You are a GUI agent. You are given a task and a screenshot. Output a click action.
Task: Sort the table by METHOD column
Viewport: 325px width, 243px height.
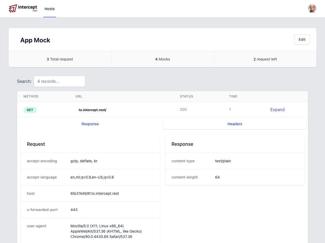31,96
